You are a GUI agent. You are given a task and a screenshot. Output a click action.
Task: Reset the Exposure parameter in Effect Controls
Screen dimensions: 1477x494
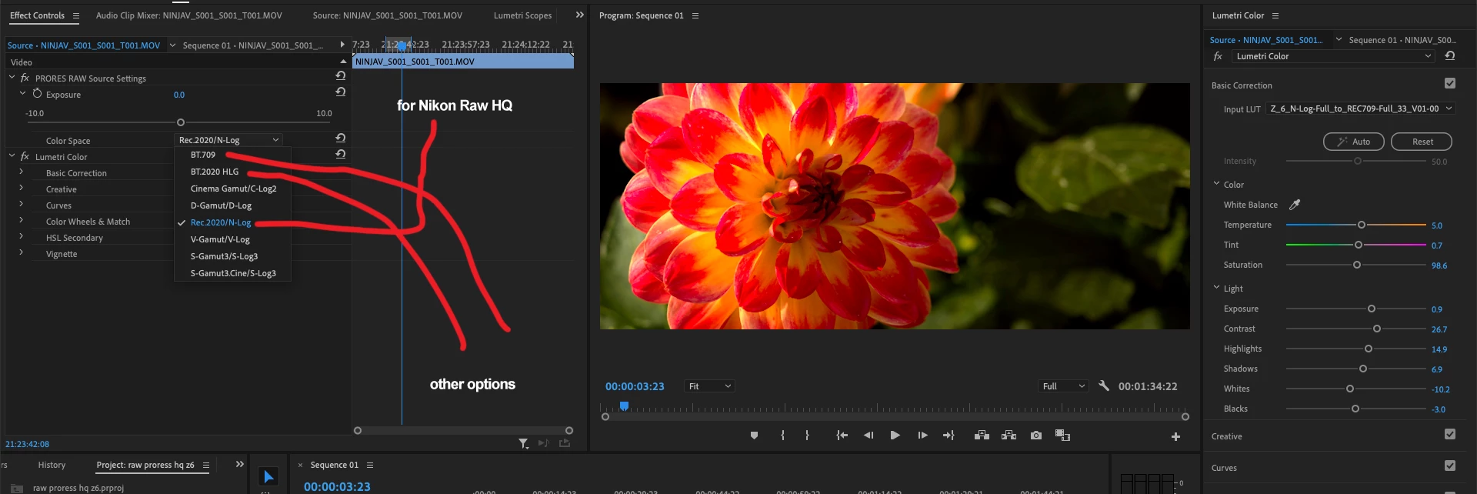pos(340,92)
